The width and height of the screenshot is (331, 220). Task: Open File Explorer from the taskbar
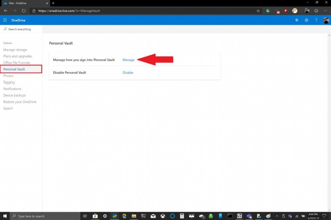coord(134,216)
